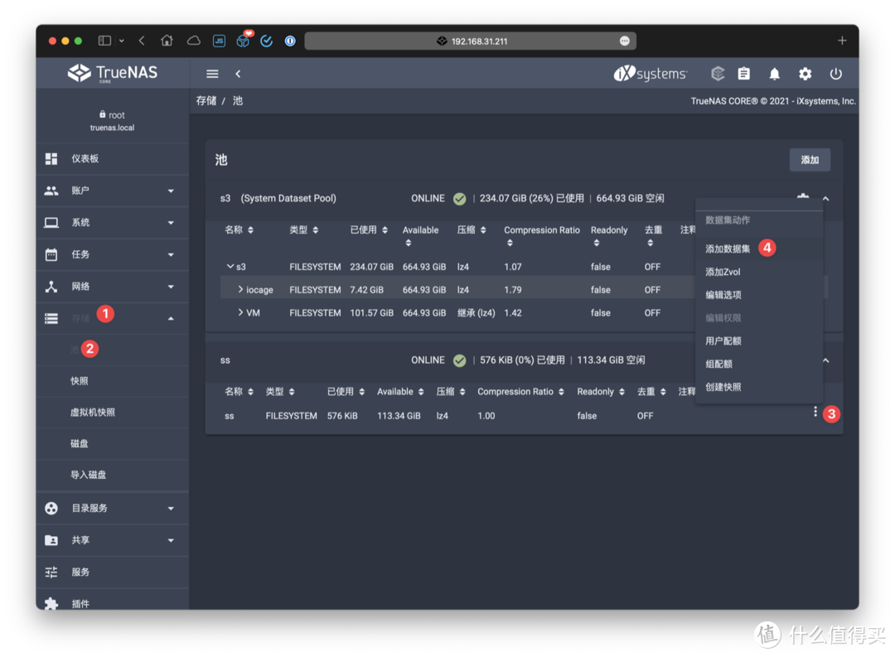Toggle the hamburger sidebar menu
Image resolution: width=895 pixels, height=657 pixels.
pos(212,74)
